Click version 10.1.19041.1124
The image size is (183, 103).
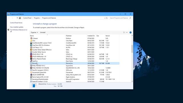(110, 79)
